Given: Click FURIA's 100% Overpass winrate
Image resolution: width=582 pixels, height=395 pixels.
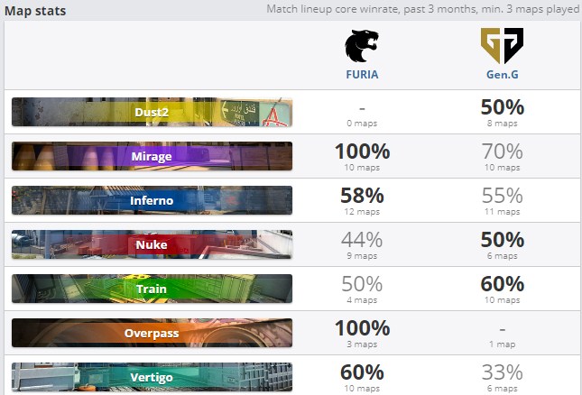Looking at the screenshot, I should (x=362, y=328).
